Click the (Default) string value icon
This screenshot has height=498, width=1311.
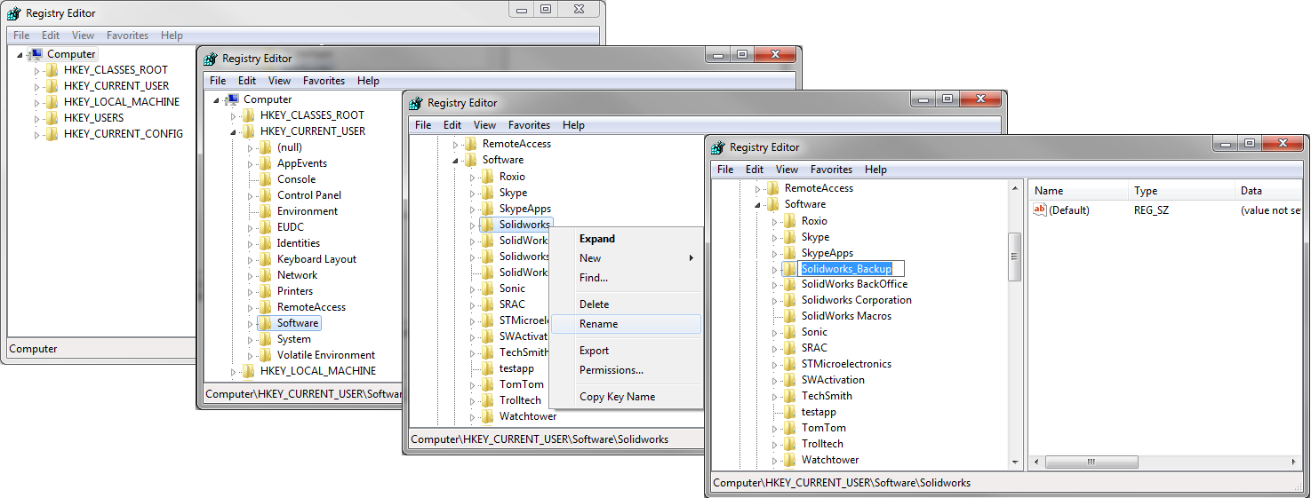pos(1040,210)
